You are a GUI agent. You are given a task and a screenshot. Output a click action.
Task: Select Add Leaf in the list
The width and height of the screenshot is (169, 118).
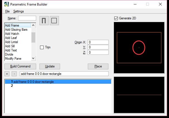[x=18, y=38]
